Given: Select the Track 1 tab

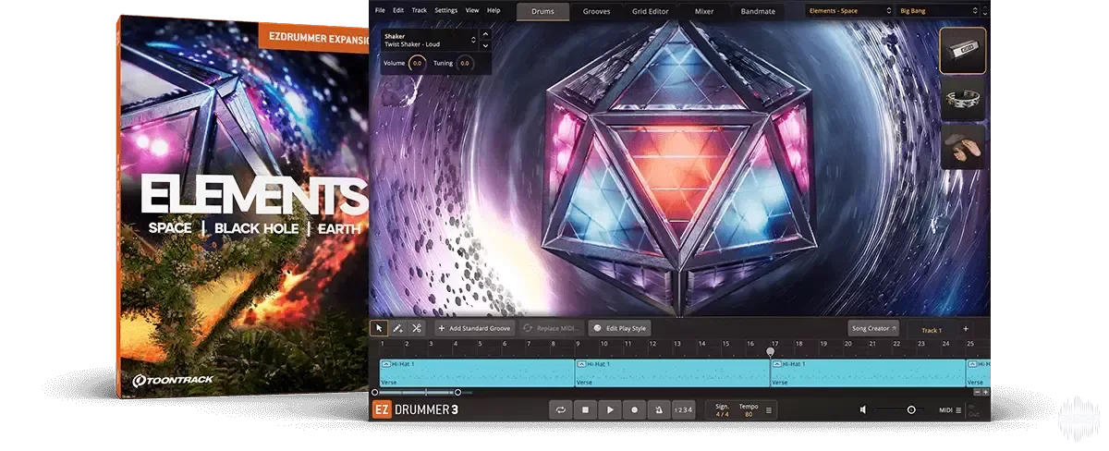Looking at the screenshot, I should [931, 330].
